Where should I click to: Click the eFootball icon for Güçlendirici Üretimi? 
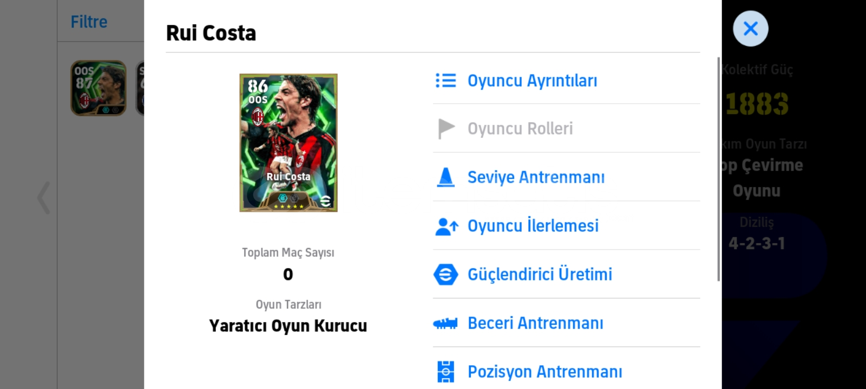click(x=445, y=274)
